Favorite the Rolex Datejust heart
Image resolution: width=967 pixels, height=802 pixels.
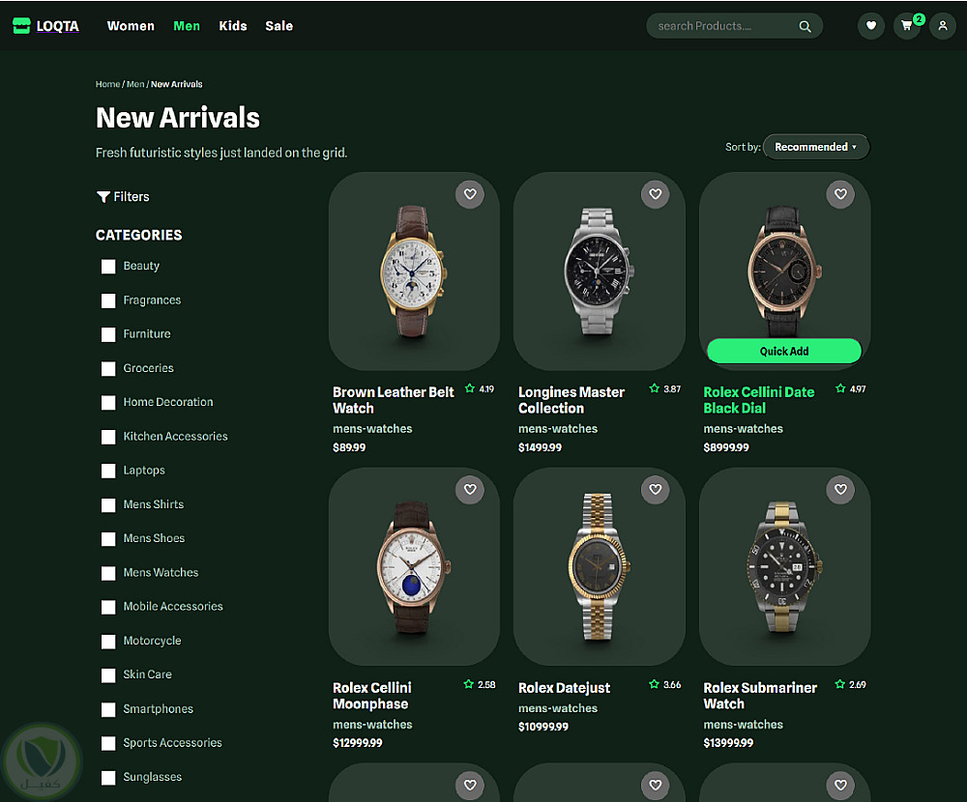point(655,490)
